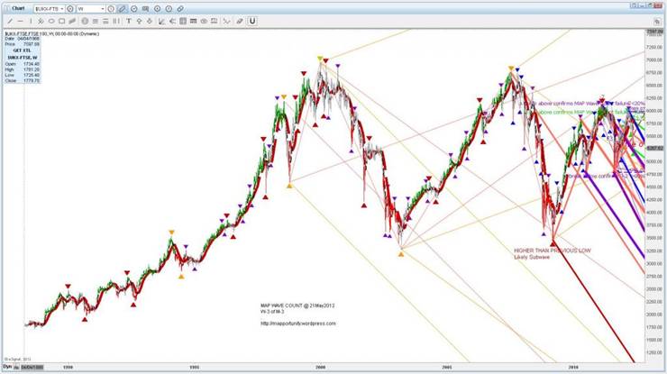This screenshot has width=667, height=374.
Task: Select the vertical time-lines tool
Action: (116, 21)
